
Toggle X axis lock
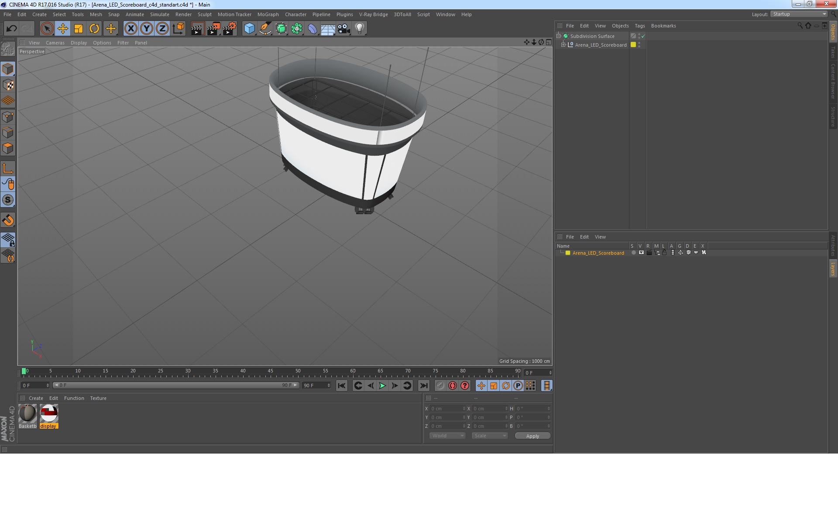131,29
